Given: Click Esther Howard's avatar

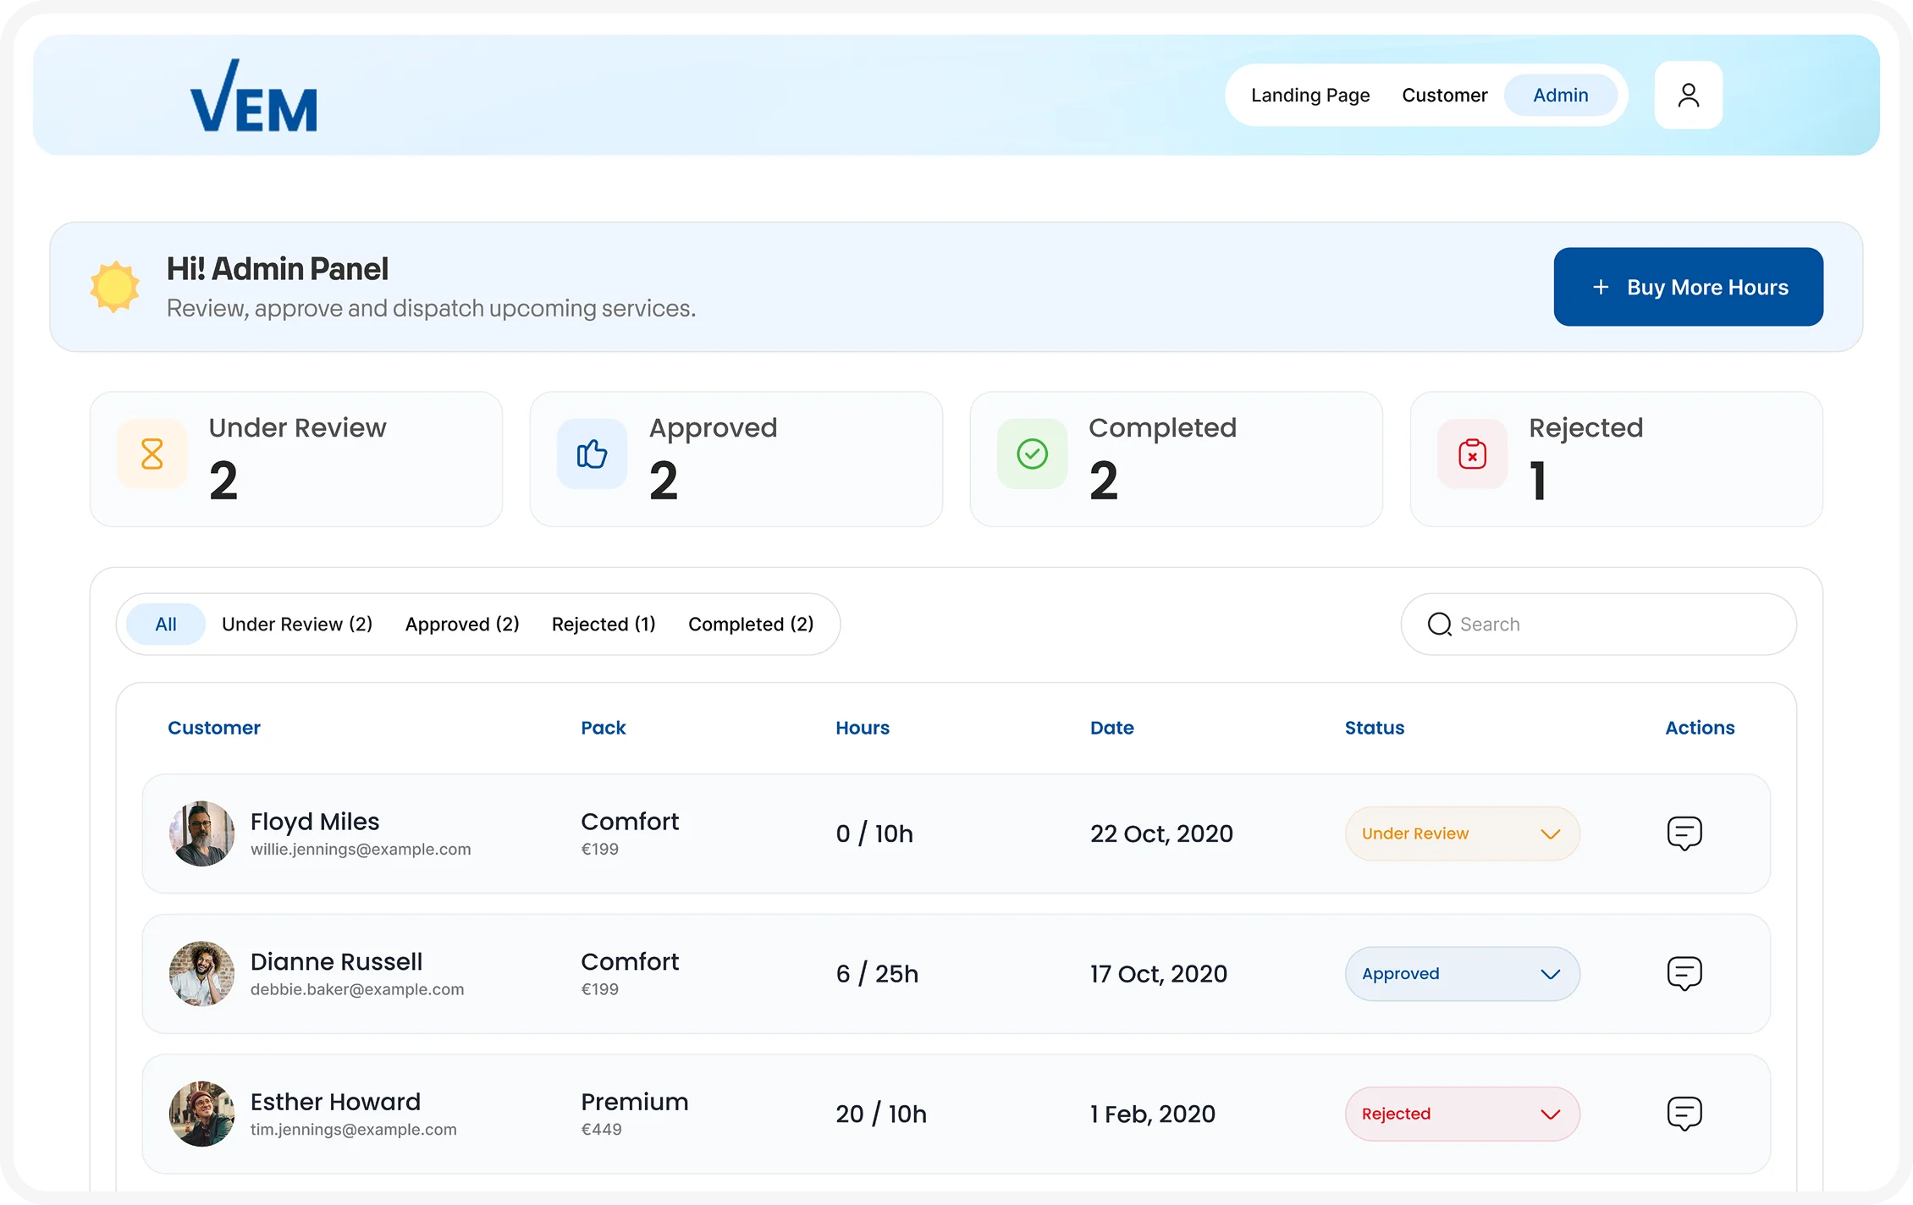Looking at the screenshot, I should 201,1114.
